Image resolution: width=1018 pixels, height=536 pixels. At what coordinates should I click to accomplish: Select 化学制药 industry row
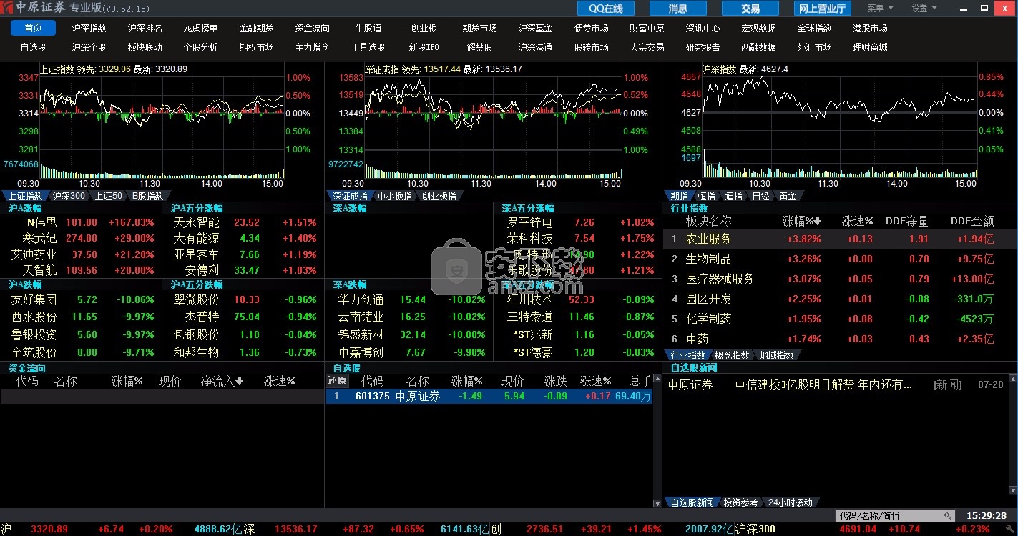pyautogui.click(x=840, y=319)
